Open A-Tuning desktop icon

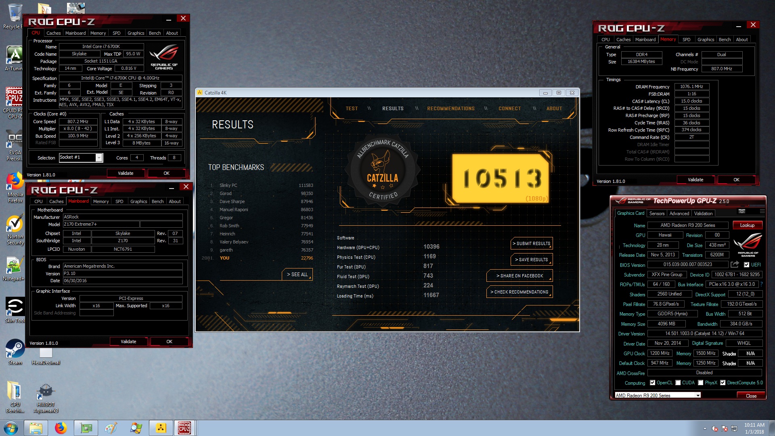(x=14, y=59)
